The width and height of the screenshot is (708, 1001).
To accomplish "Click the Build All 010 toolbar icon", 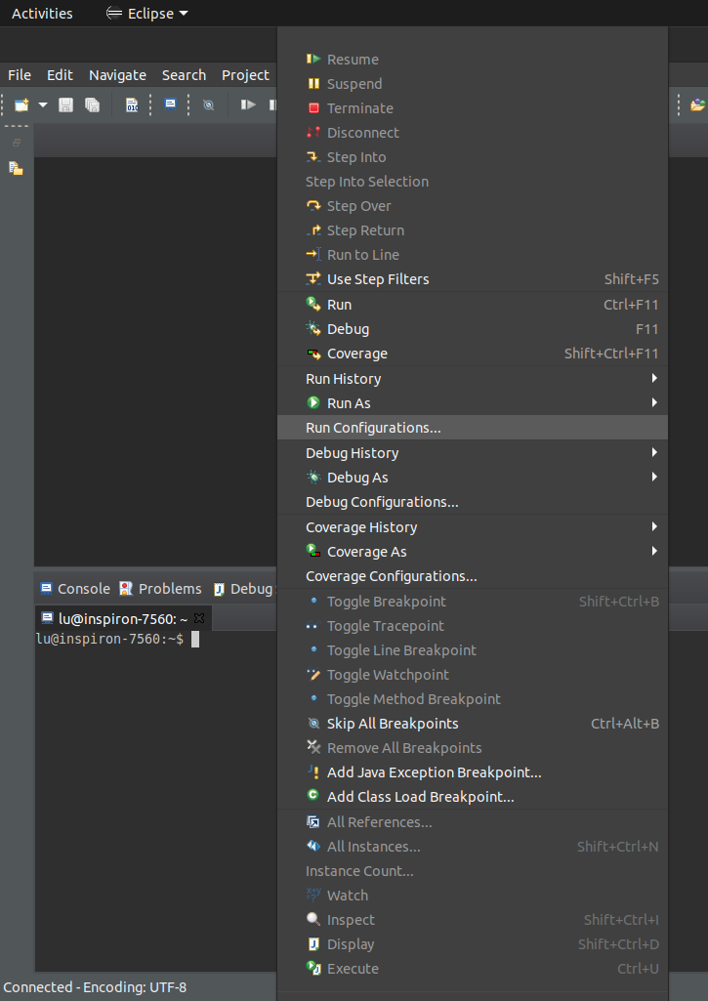I will (132, 104).
